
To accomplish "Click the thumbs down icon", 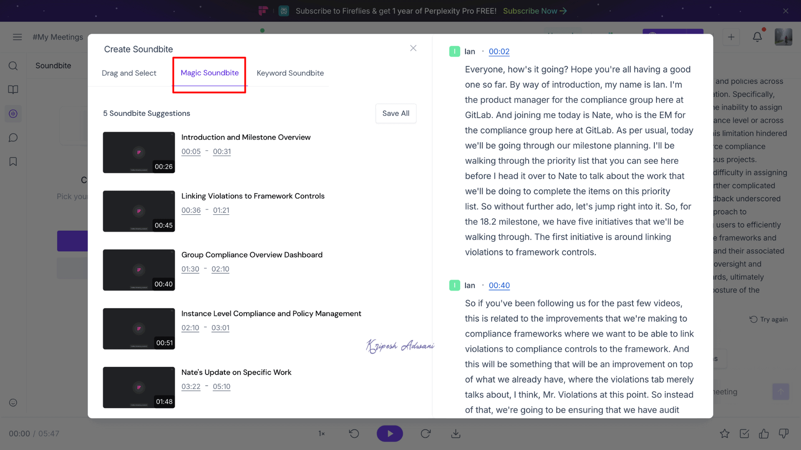I will pyautogui.click(x=783, y=434).
